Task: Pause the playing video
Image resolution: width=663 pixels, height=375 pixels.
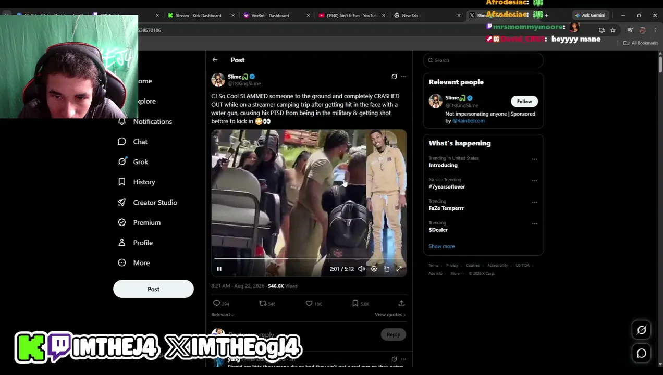Action: coord(219,269)
